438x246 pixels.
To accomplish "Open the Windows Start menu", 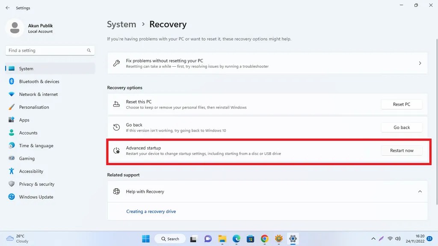I will coord(146,239).
